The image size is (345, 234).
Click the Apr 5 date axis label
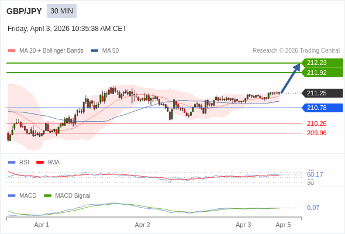283,225
